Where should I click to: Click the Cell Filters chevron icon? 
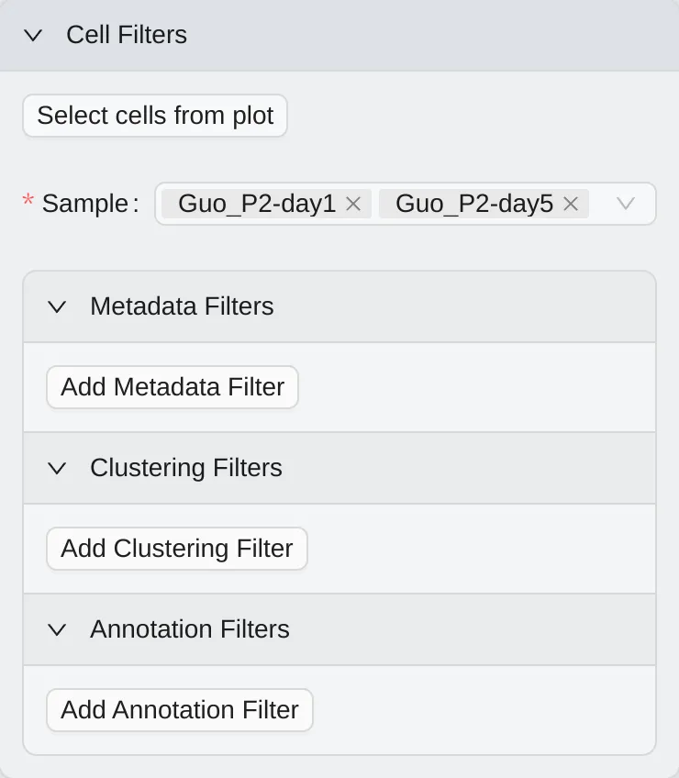(34, 35)
